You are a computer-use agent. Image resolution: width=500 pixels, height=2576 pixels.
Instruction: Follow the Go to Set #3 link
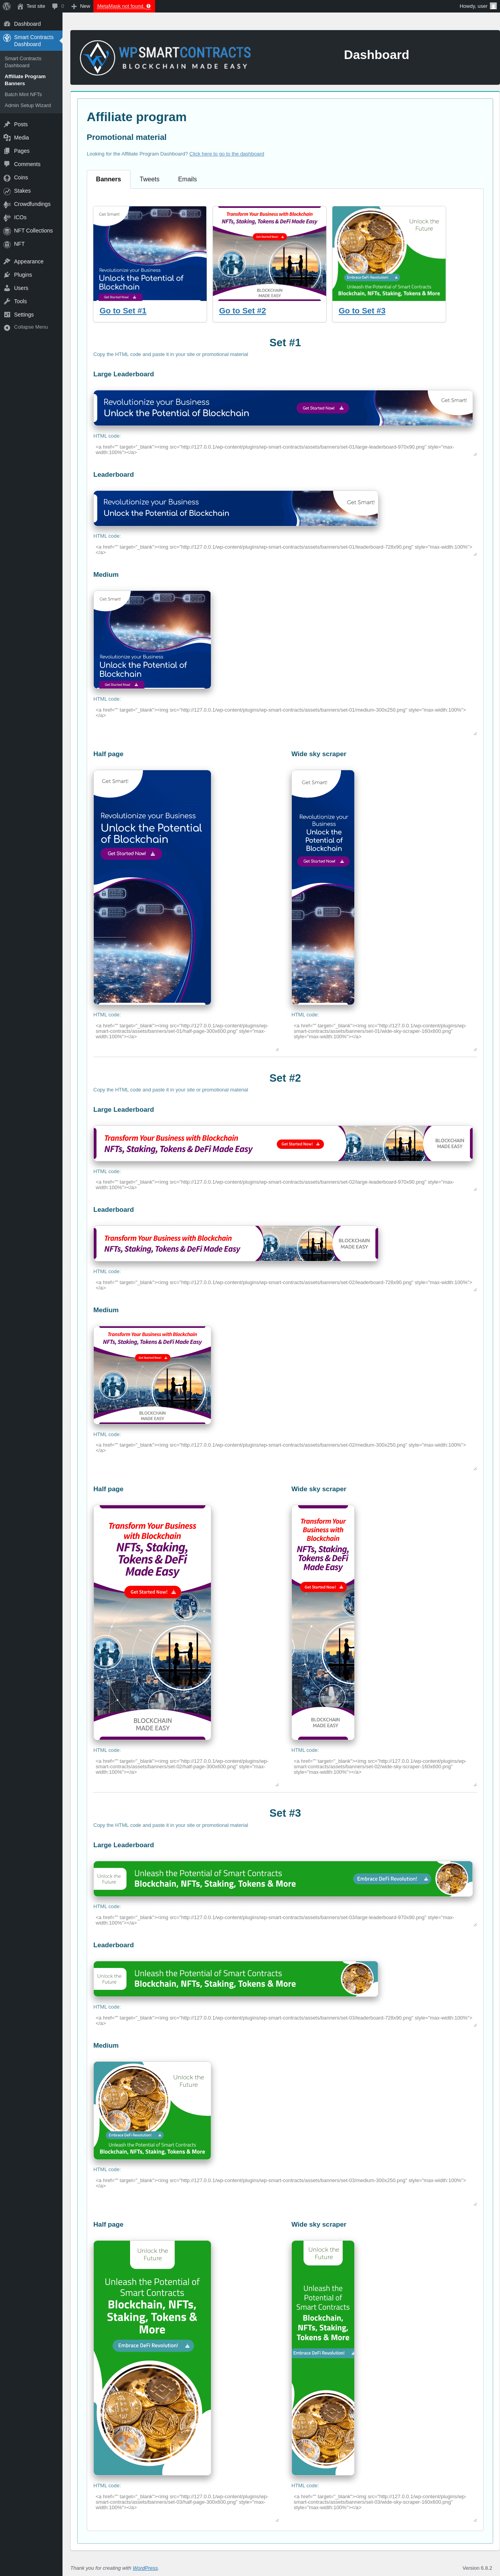pos(362,311)
